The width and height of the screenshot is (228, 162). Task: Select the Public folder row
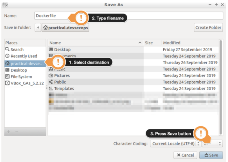(x=133, y=82)
